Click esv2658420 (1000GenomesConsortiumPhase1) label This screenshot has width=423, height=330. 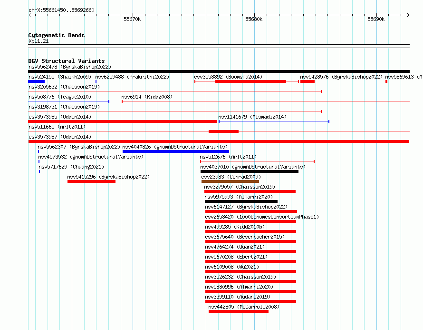pos(262,217)
